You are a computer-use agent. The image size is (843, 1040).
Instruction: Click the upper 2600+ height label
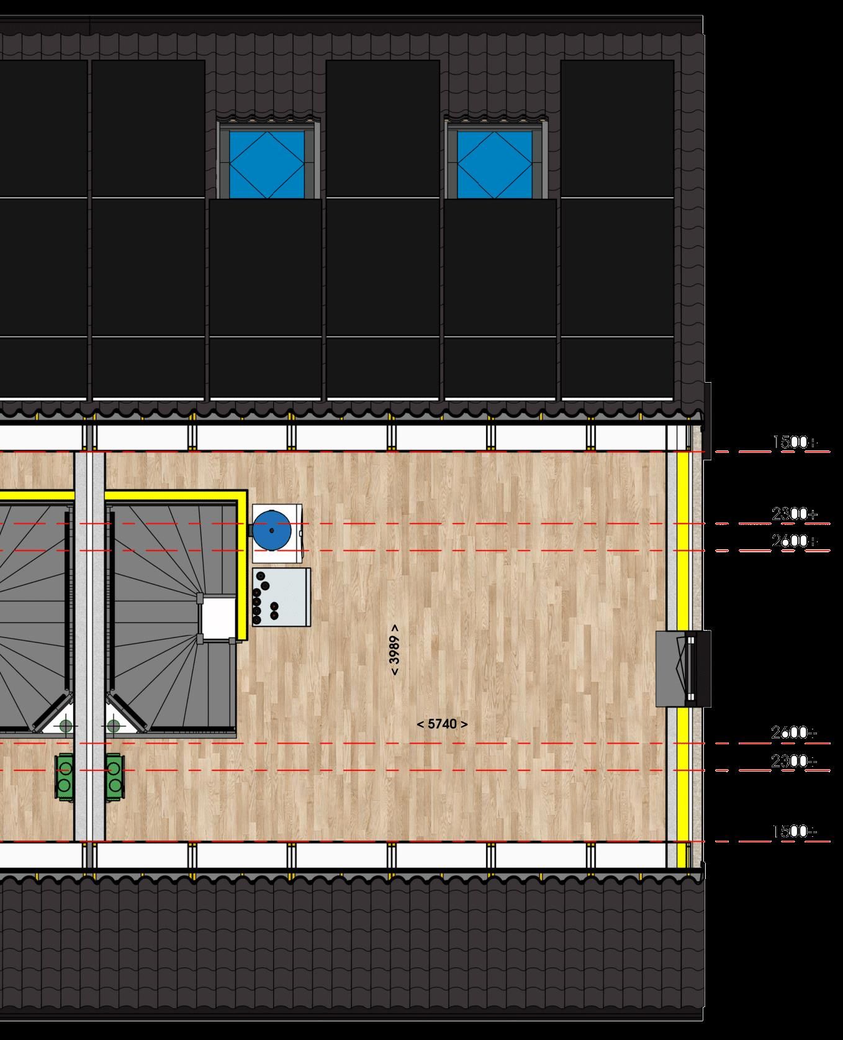[x=794, y=541]
